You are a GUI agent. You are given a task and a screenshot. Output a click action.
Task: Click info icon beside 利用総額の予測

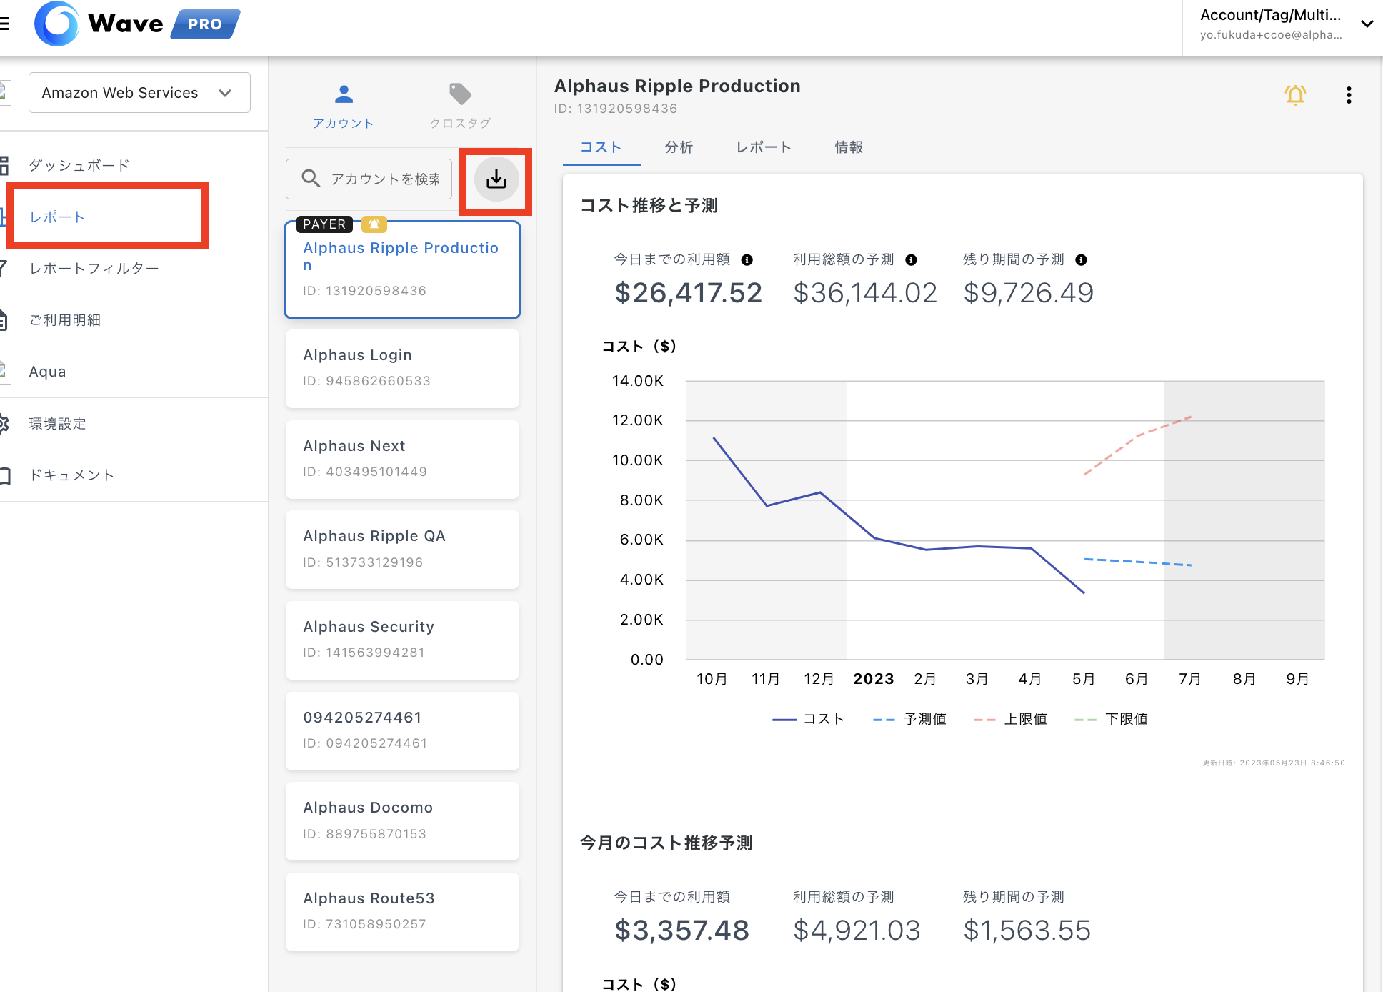click(911, 260)
